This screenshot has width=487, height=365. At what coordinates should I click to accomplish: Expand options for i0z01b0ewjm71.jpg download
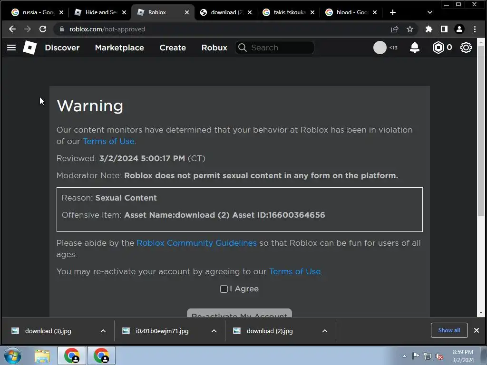tap(214, 331)
